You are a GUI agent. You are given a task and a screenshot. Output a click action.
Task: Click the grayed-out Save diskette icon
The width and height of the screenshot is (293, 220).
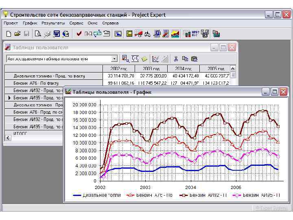pyautogui.click(x=26, y=34)
